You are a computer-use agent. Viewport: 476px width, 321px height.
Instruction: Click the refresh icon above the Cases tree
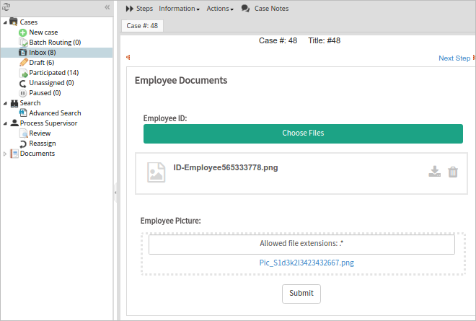pyautogui.click(x=7, y=8)
